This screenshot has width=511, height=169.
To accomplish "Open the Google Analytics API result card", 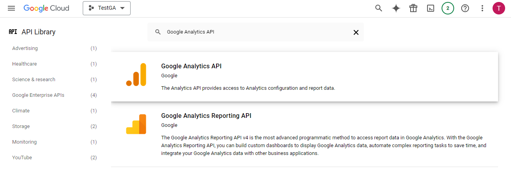I will 191,66.
